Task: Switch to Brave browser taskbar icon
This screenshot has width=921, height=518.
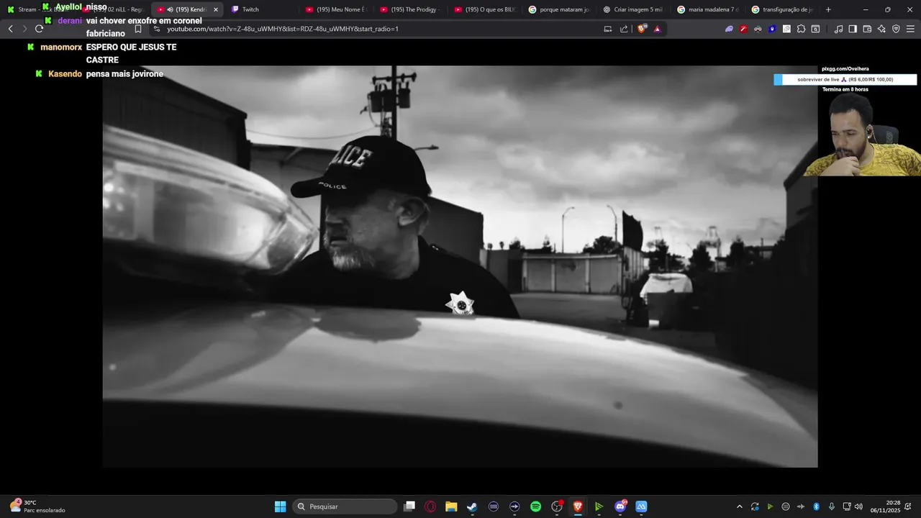Action: click(x=577, y=506)
